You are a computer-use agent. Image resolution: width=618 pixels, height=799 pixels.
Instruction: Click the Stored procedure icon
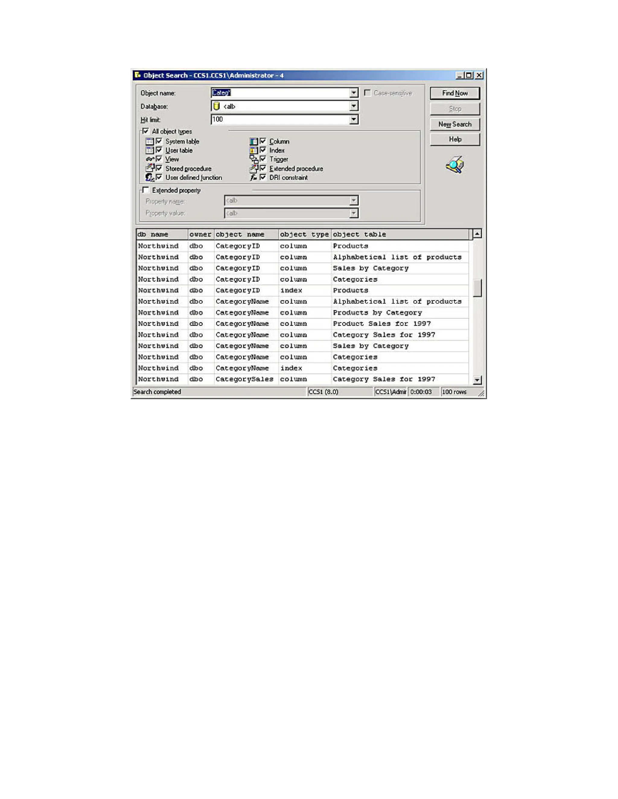(150, 168)
